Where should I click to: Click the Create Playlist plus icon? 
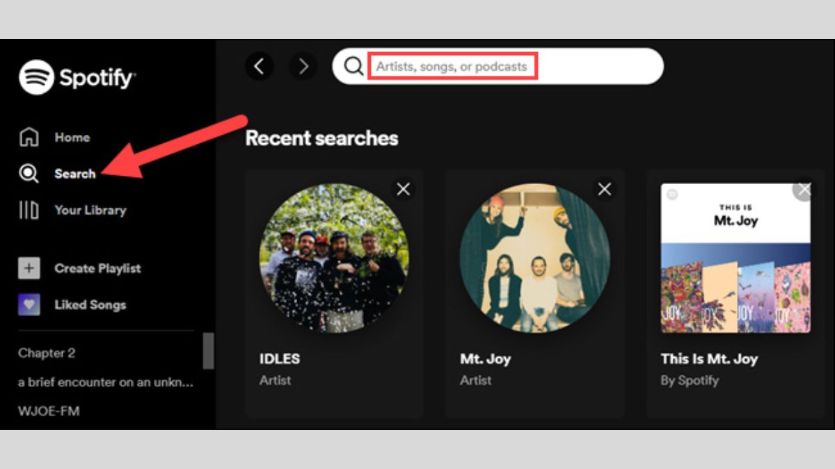(x=29, y=268)
